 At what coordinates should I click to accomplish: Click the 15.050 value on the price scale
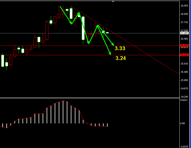point(184,81)
